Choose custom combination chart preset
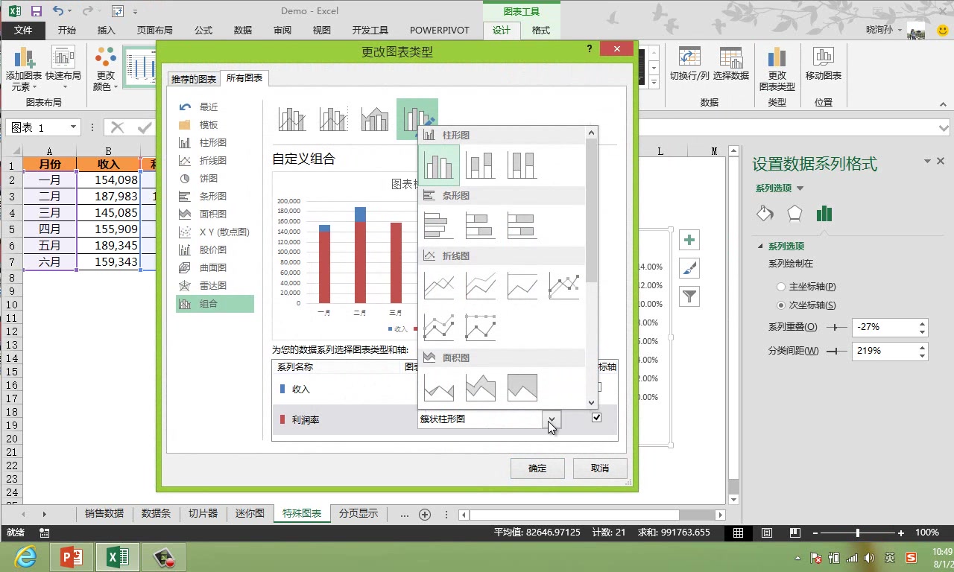The image size is (954, 572). click(417, 119)
